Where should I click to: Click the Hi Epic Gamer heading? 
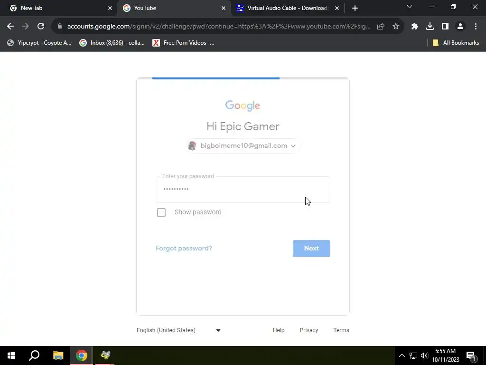click(x=243, y=126)
